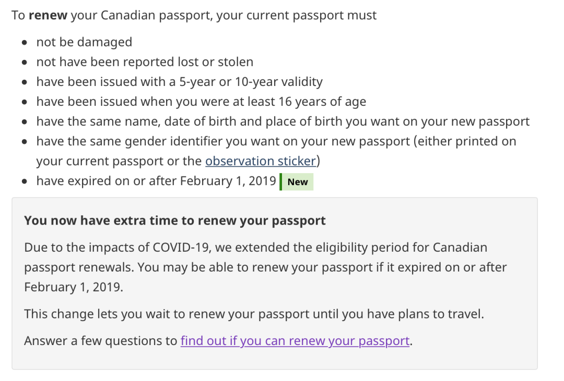Click the standalone 'February 1, 2019.' line ending the COVID paragraph
The height and width of the screenshot is (381, 564).
pos(74,287)
